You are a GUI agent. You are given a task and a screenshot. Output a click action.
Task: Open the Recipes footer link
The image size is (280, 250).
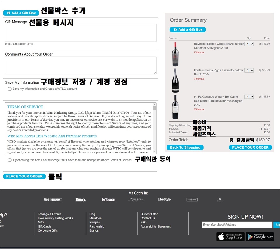(94, 222)
